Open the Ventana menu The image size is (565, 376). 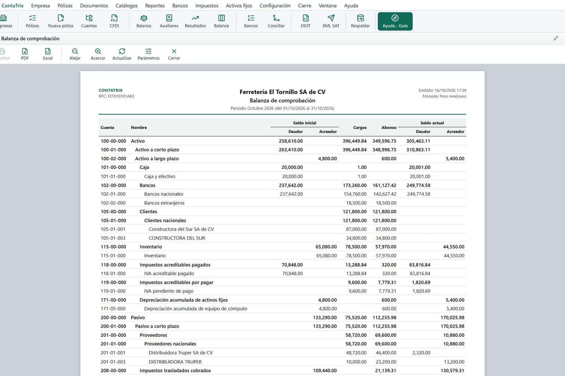point(328,6)
